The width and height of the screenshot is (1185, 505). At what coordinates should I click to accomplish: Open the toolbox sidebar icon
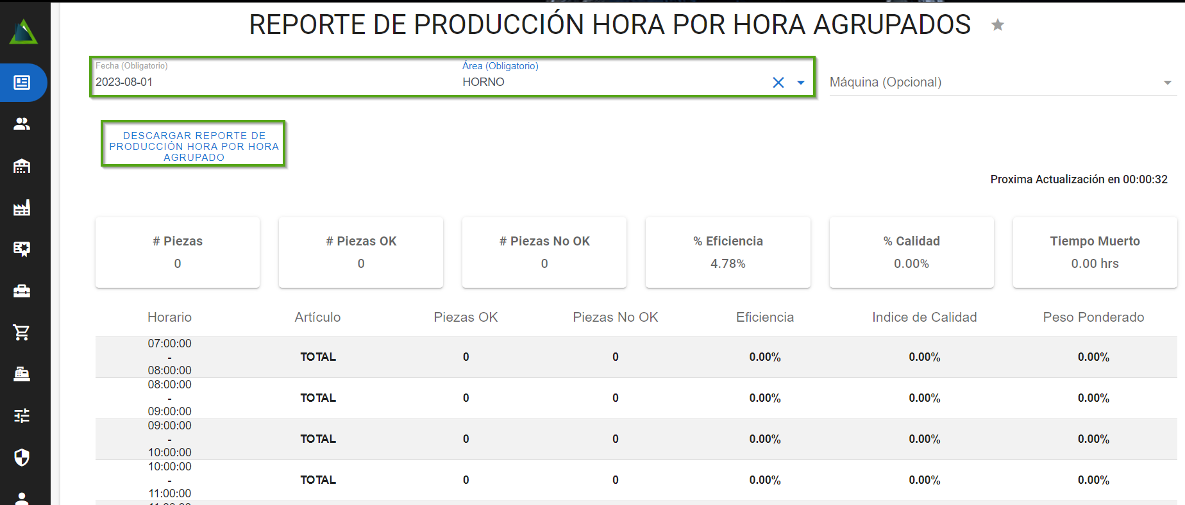coord(22,291)
